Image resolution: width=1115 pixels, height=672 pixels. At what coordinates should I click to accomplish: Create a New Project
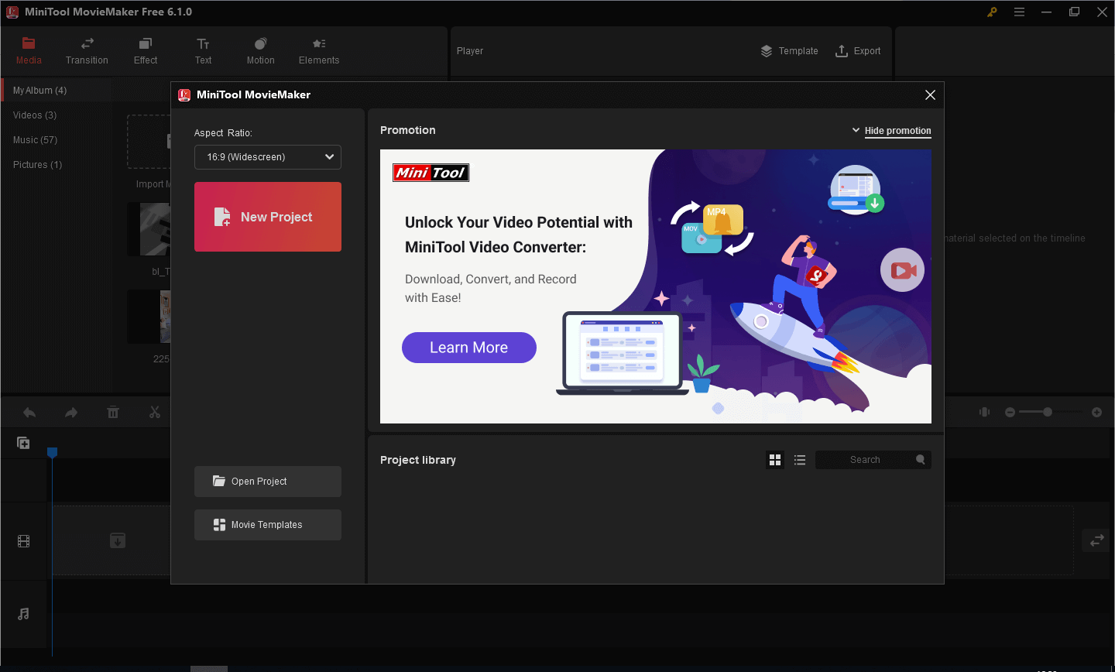[268, 217]
